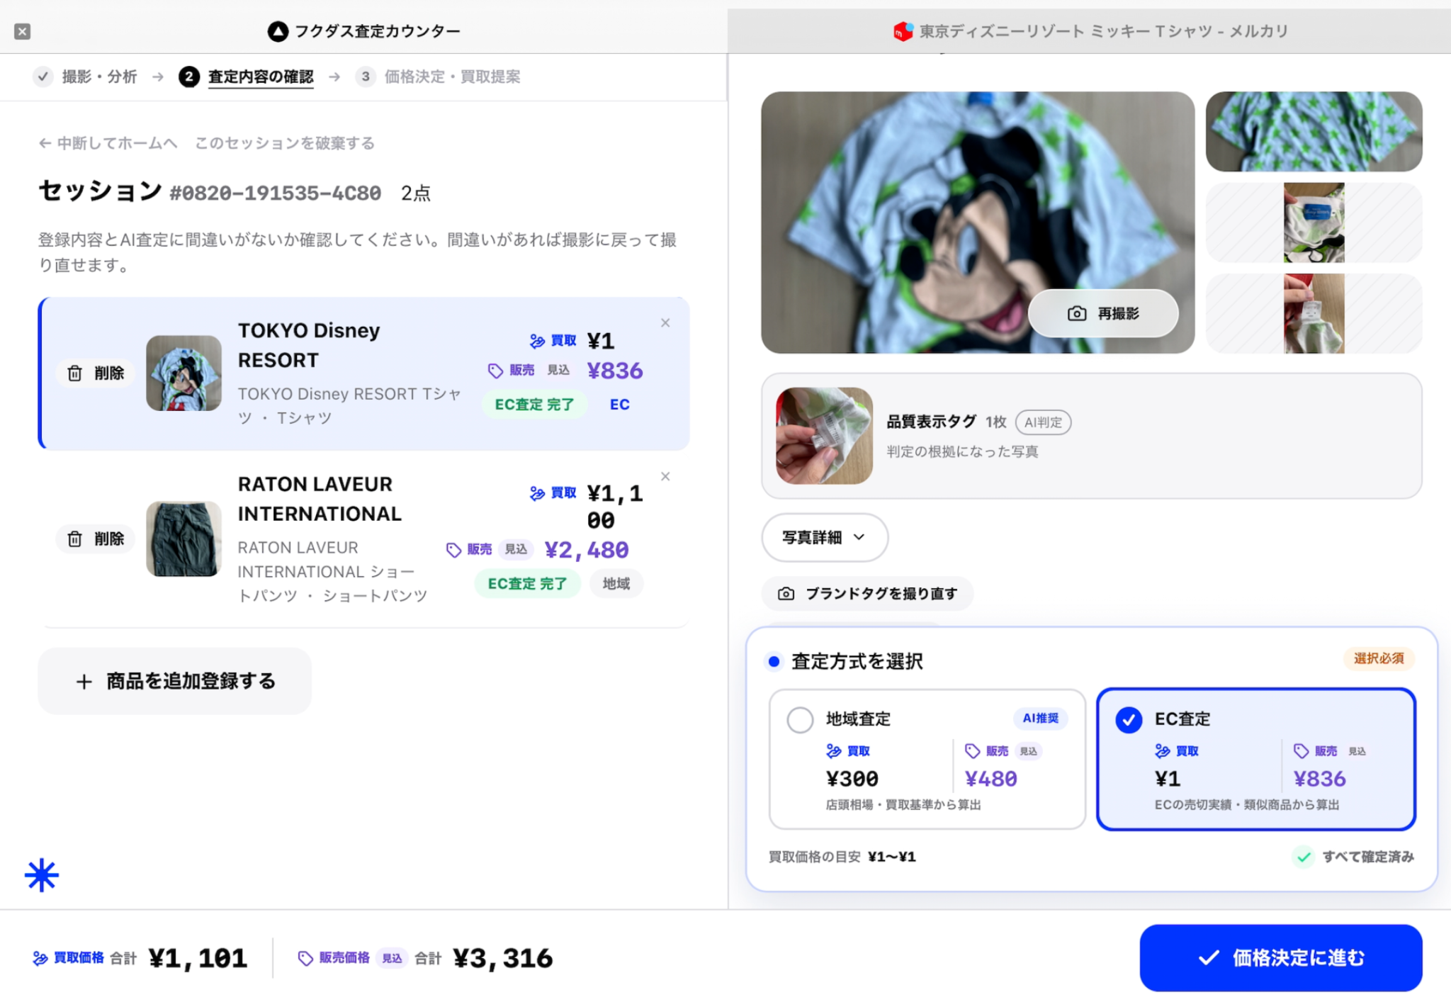
Task: Click RATON LAVEUR 販売 price ¥2,480
Action: point(587,551)
